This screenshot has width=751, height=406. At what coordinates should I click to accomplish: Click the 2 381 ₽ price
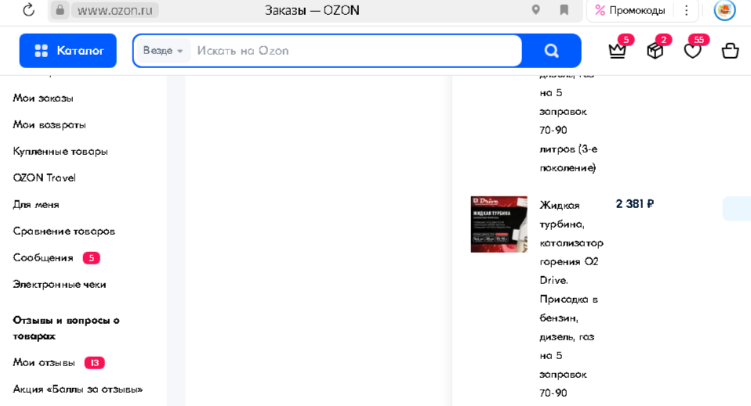tap(635, 204)
